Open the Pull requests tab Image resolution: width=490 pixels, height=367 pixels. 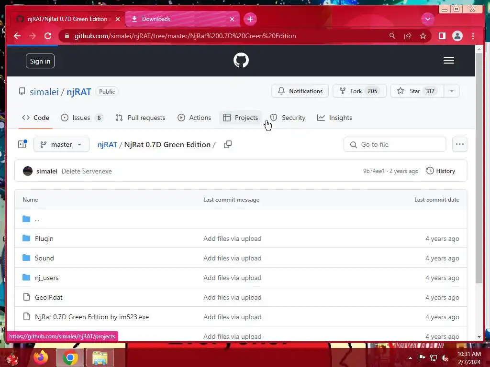click(x=140, y=118)
